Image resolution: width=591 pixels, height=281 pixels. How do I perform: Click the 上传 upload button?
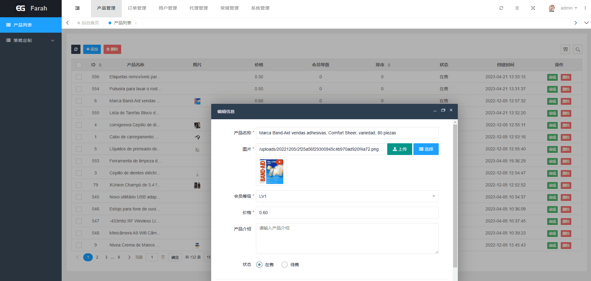pyautogui.click(x=399, y=149)
